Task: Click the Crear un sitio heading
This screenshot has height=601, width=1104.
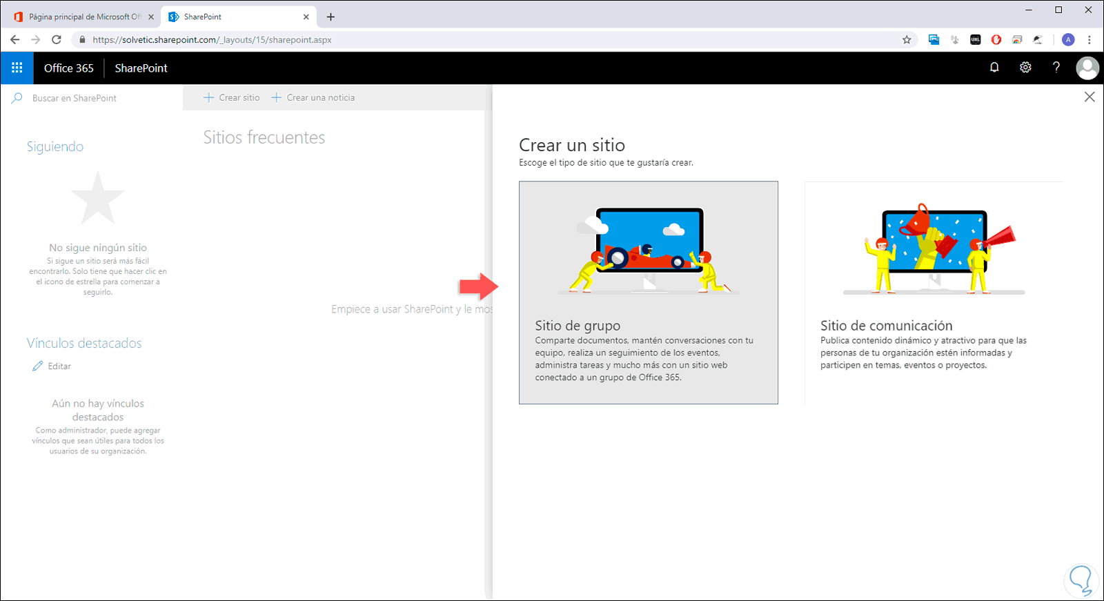Action: click(572, 145)
